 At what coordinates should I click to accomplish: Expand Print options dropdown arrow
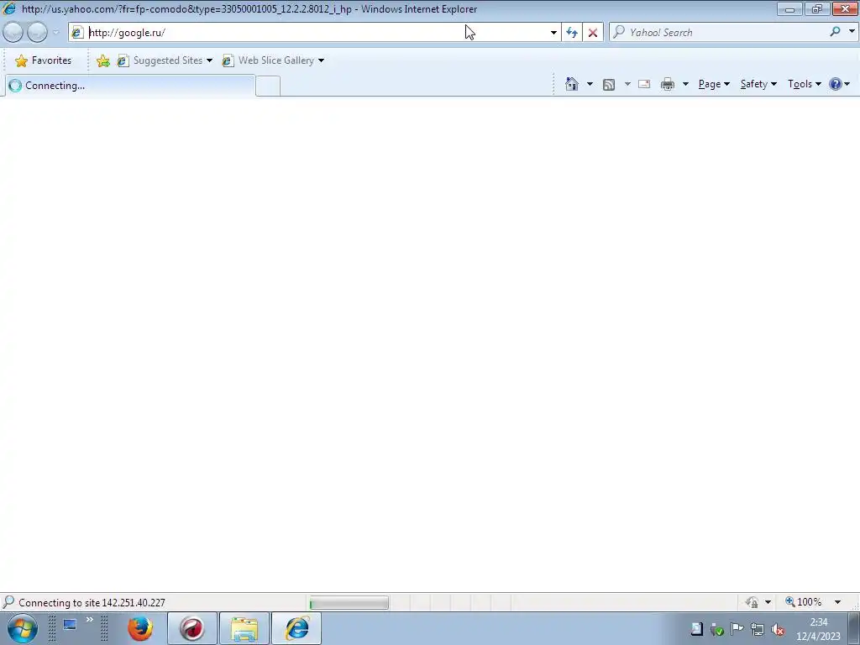685,84
